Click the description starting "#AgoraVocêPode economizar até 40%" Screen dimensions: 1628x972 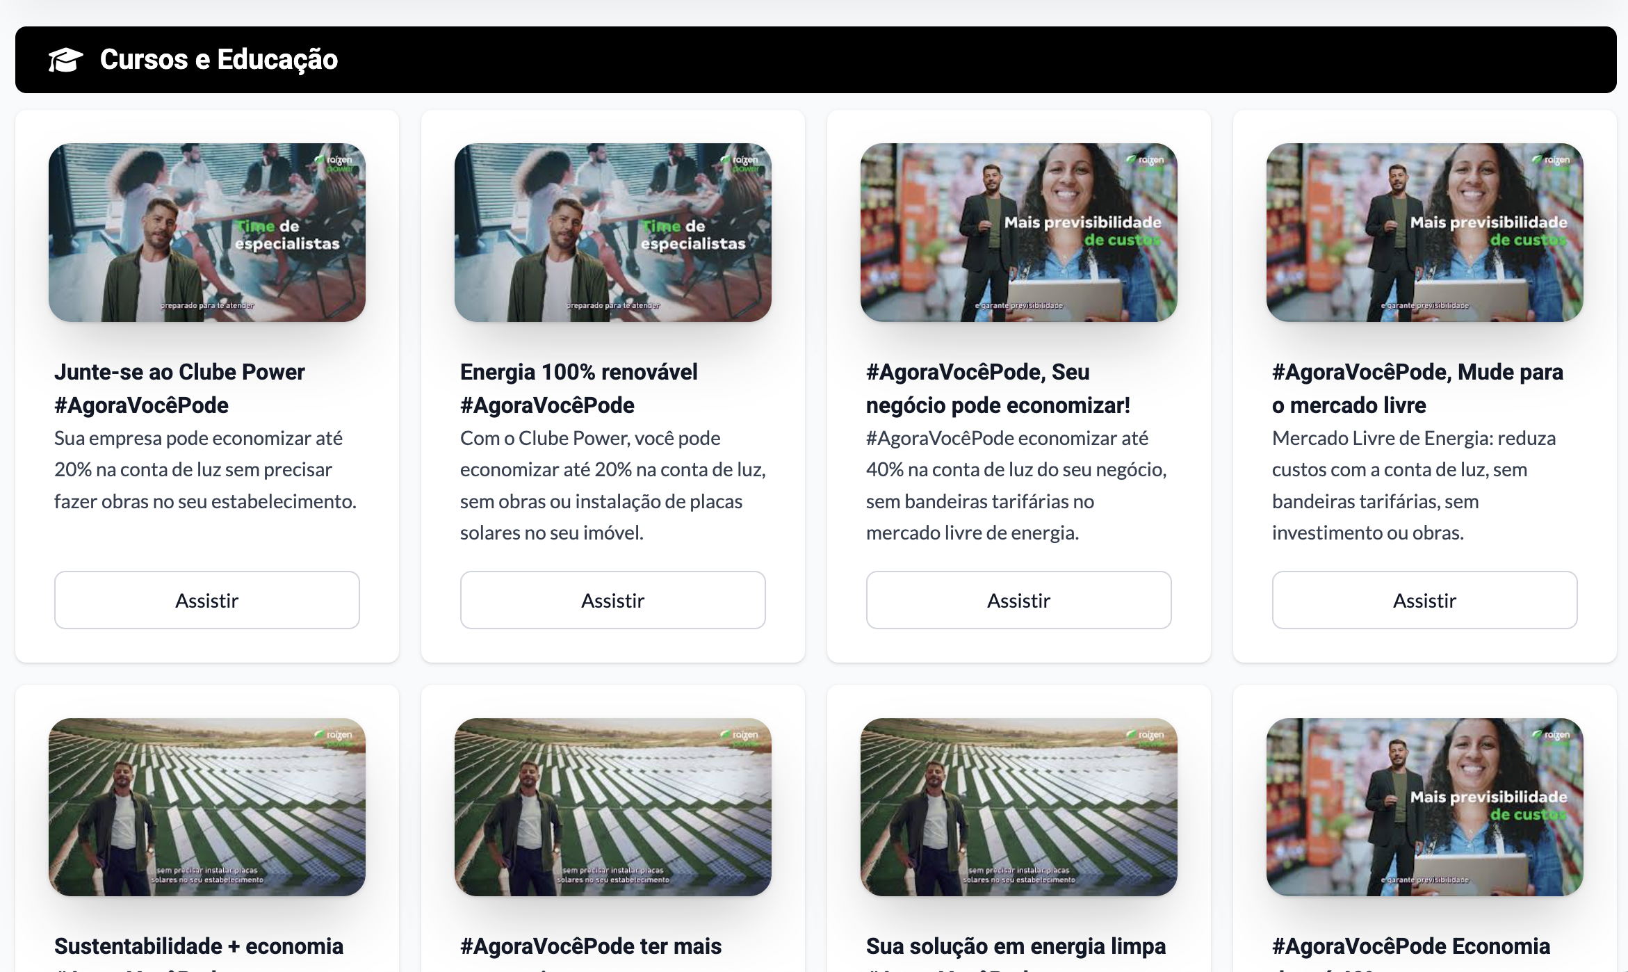click(x=1016, y=485)
